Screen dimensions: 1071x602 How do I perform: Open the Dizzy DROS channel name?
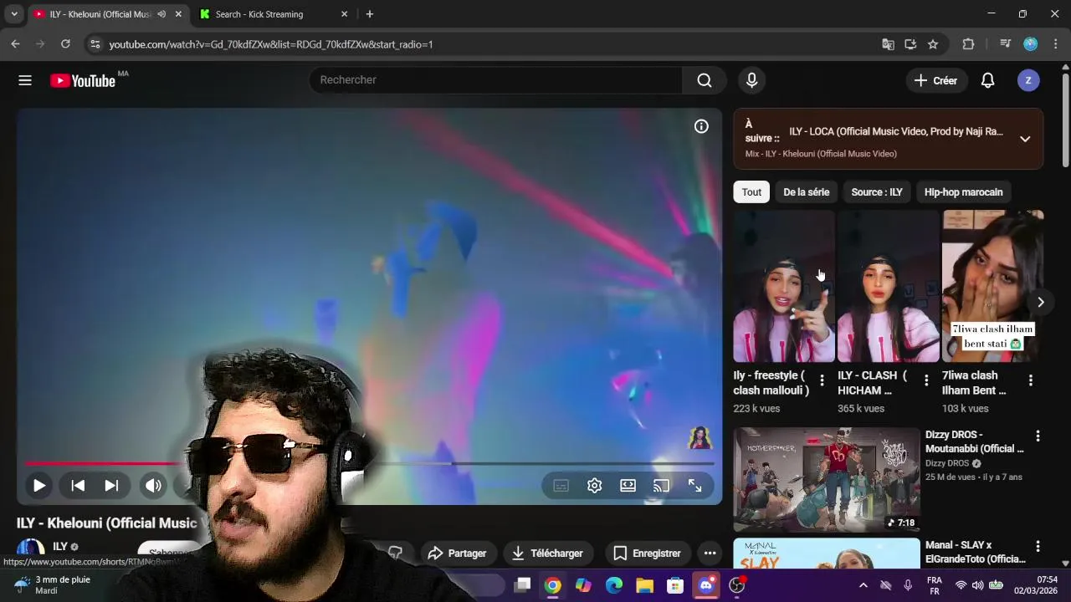click(x=947, y=463)
